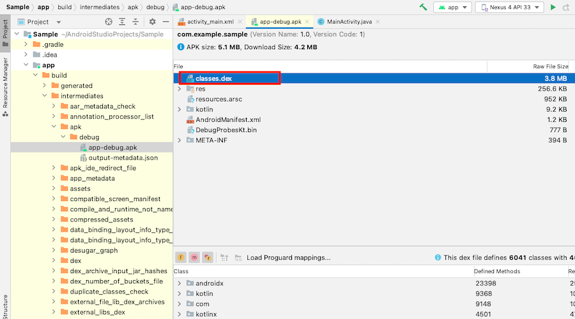This screenshot has height=319, width=575.
Task: Select the desugar_graph folder
Action: [x=91, y=251]
